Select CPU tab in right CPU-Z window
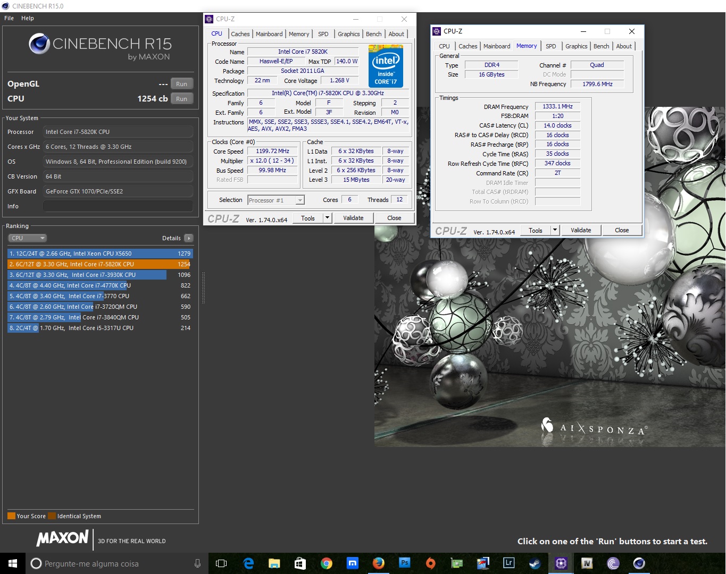Screen dimensions: 726x574 (445, 46)
